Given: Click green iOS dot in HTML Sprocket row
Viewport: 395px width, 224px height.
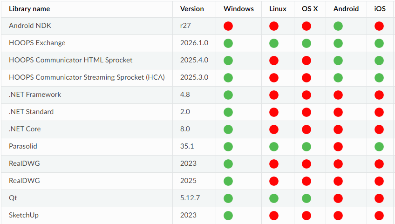Looking at the screenshot, I should point(379,61).
